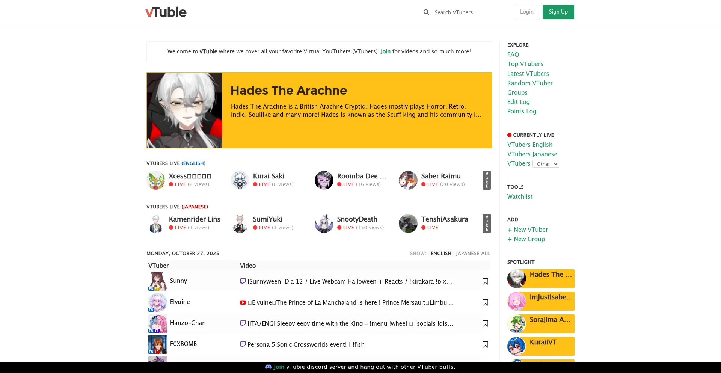The height and width of the screenshot is (373, 721).
Task: Bookmark Elvuine's video row
Action: point(485,302)
